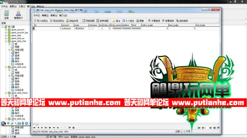Launch the 导入向导 import wizard
Screen dimensions: 247x138
click(41, 21)
